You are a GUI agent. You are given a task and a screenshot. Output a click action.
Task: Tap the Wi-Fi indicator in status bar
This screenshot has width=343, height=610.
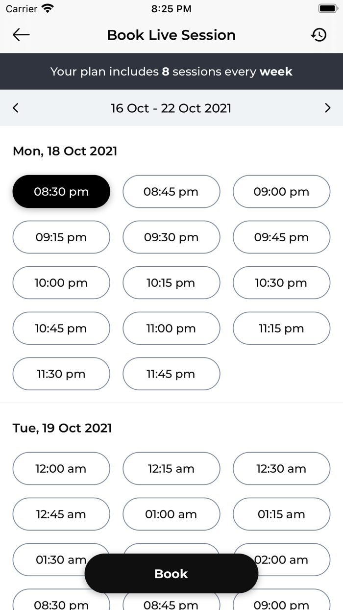click(48, 8)
